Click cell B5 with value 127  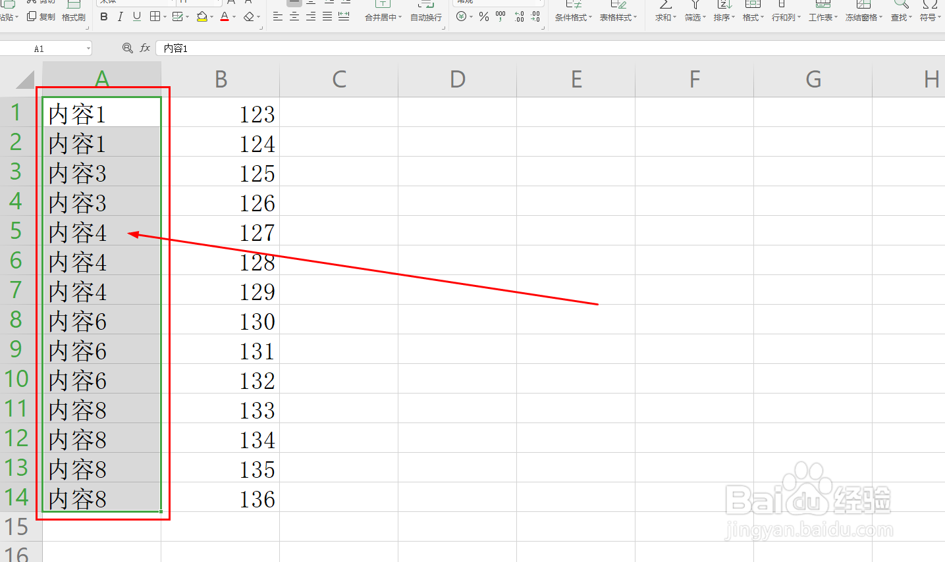[221, 231]
